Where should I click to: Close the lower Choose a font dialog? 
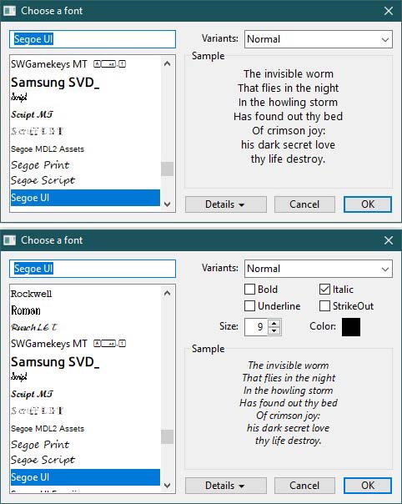[x=389, y=240]
